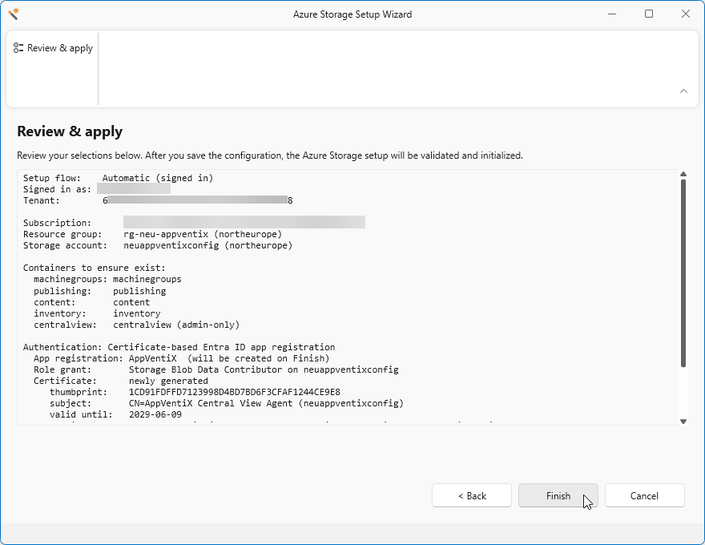Click the content container line
The height and width of the screenshot is (545, 705).
tap(91, 302)
